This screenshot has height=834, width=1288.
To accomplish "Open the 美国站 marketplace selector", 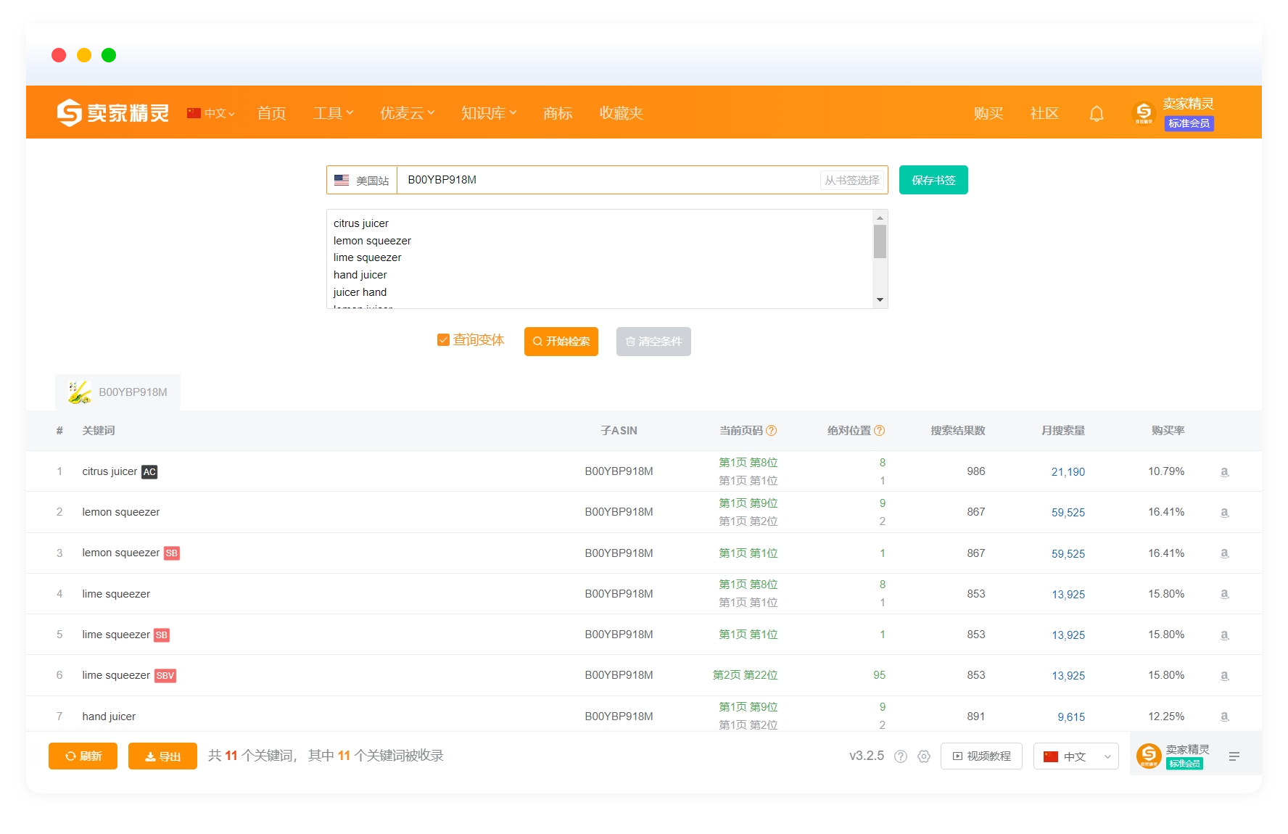I will tap(362, 180).
